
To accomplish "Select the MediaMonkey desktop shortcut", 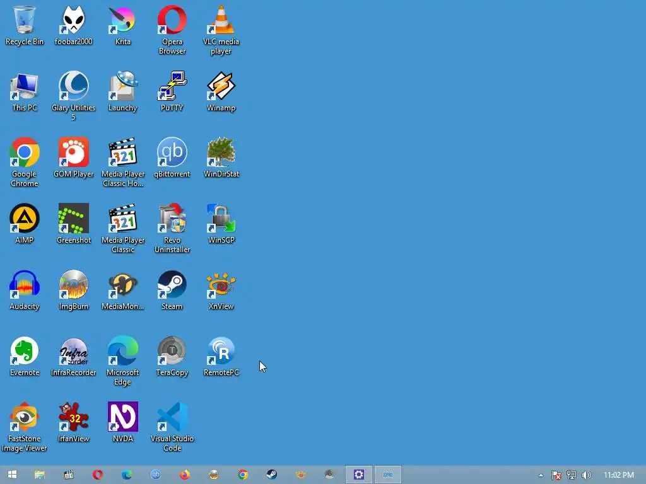I will (123, 290).
